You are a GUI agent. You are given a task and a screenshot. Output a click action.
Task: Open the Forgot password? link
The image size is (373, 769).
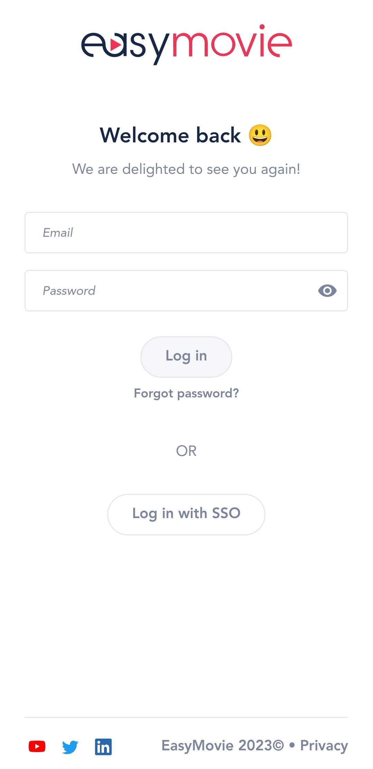(x=186, y=393)
